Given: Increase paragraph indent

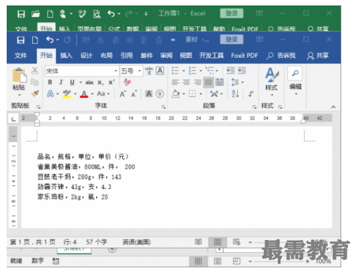Looking at the screenshot, I should [x=242, y=70].
